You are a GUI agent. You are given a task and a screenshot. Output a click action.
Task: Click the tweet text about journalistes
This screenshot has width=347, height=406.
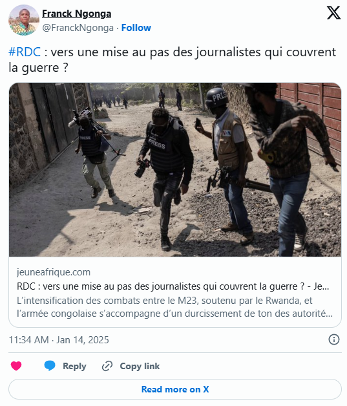point(173,60)
